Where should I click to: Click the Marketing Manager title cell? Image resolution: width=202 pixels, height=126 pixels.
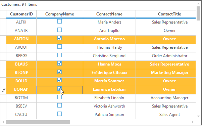pos(166,73)
